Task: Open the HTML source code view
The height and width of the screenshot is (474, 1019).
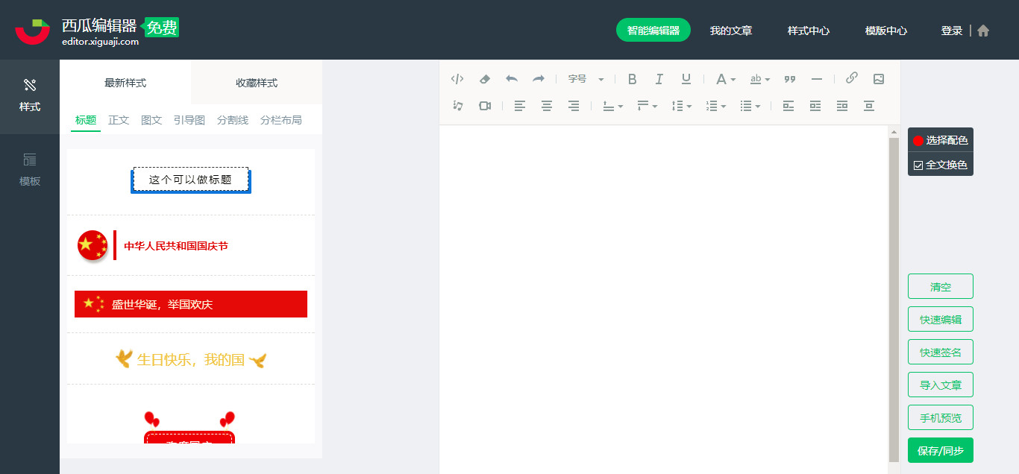Action: coord(457,79)
